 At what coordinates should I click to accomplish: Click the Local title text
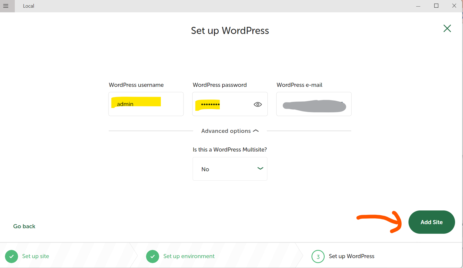[x=28, y=6]
